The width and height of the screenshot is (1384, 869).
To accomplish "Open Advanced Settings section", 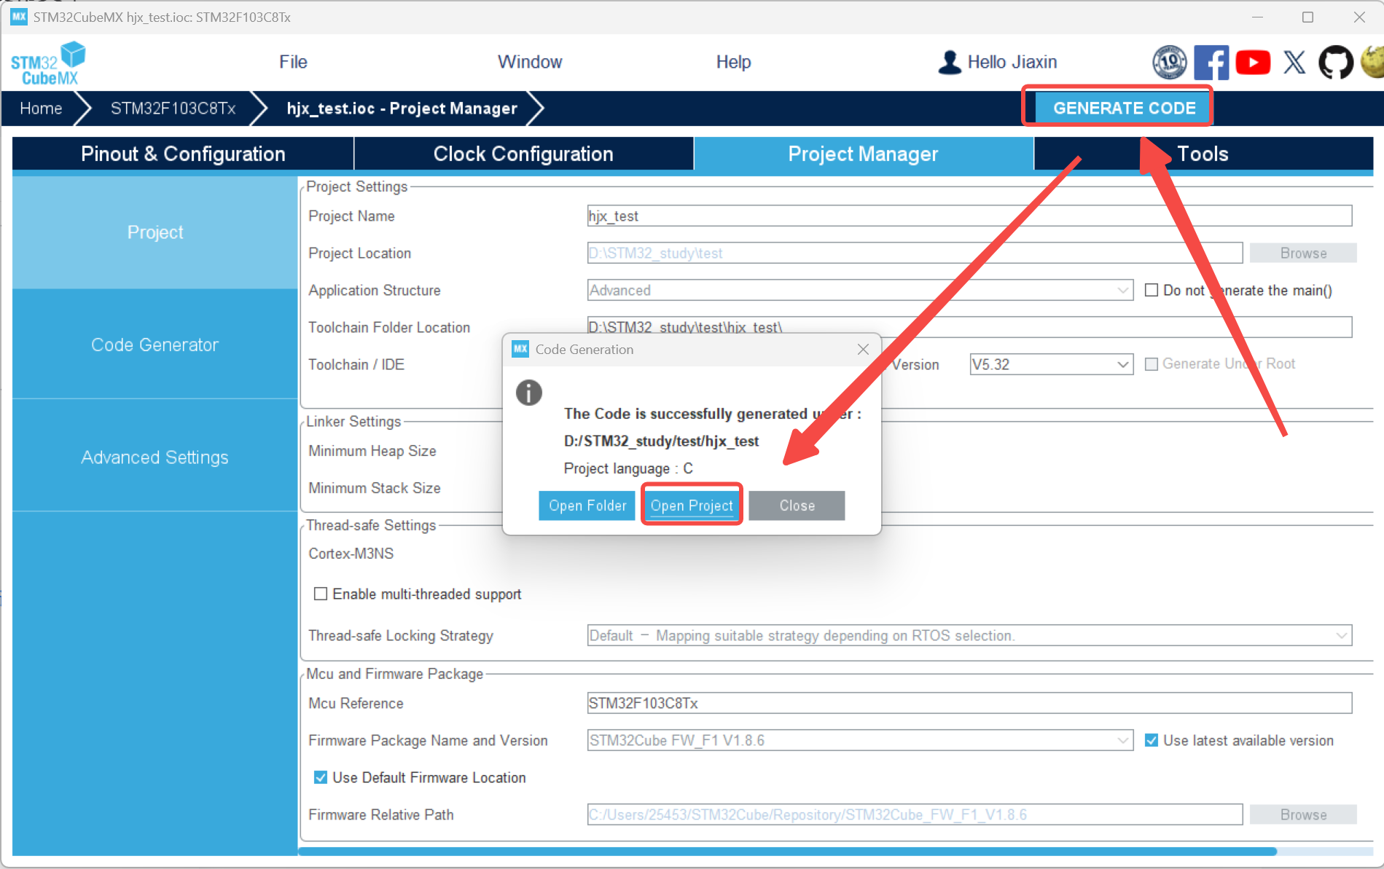I will (x=155, y=457).
